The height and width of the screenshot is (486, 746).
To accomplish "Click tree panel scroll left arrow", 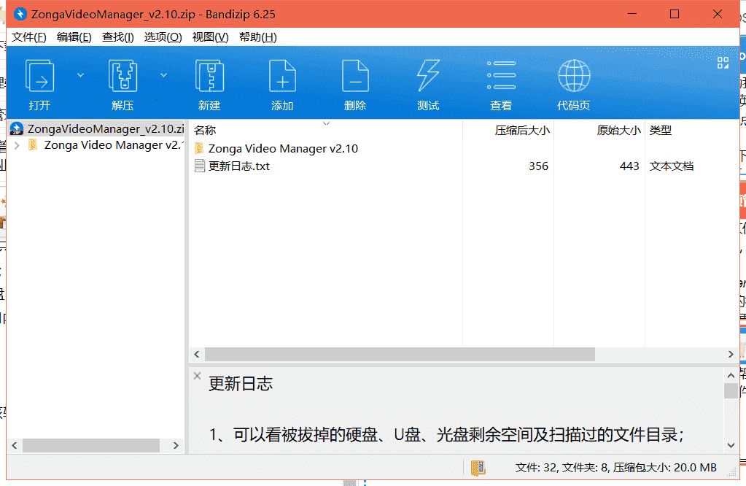I will click(x=15, y=446).
